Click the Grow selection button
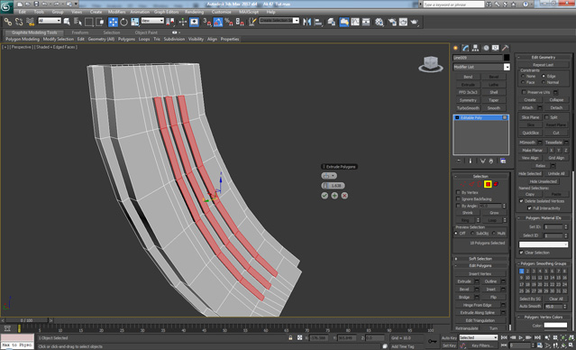This screenshot has width=576, height=350. pyautogui.click(x=494, y=213)
